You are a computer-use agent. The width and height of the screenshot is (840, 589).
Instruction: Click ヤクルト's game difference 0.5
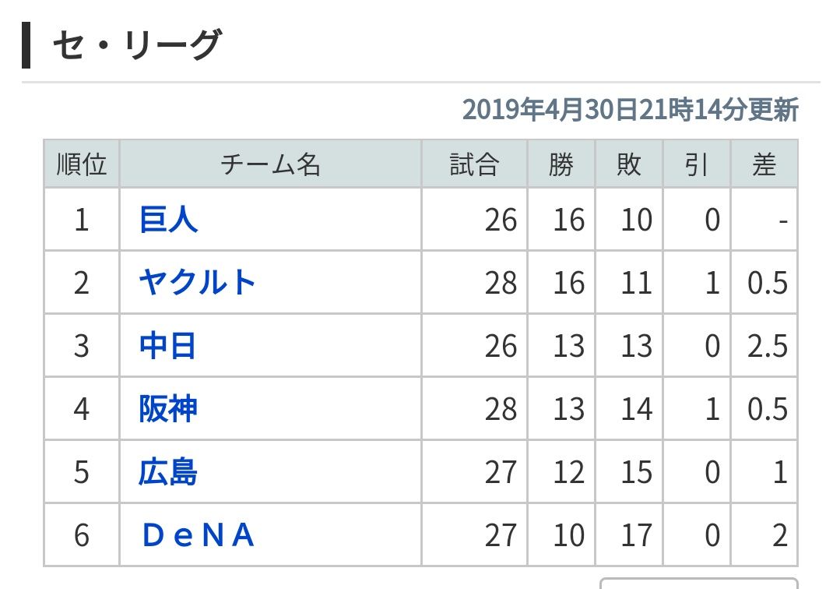coord(768,283)
